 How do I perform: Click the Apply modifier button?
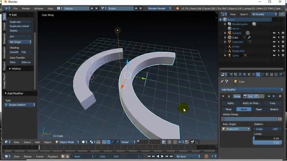pos(230,103)
